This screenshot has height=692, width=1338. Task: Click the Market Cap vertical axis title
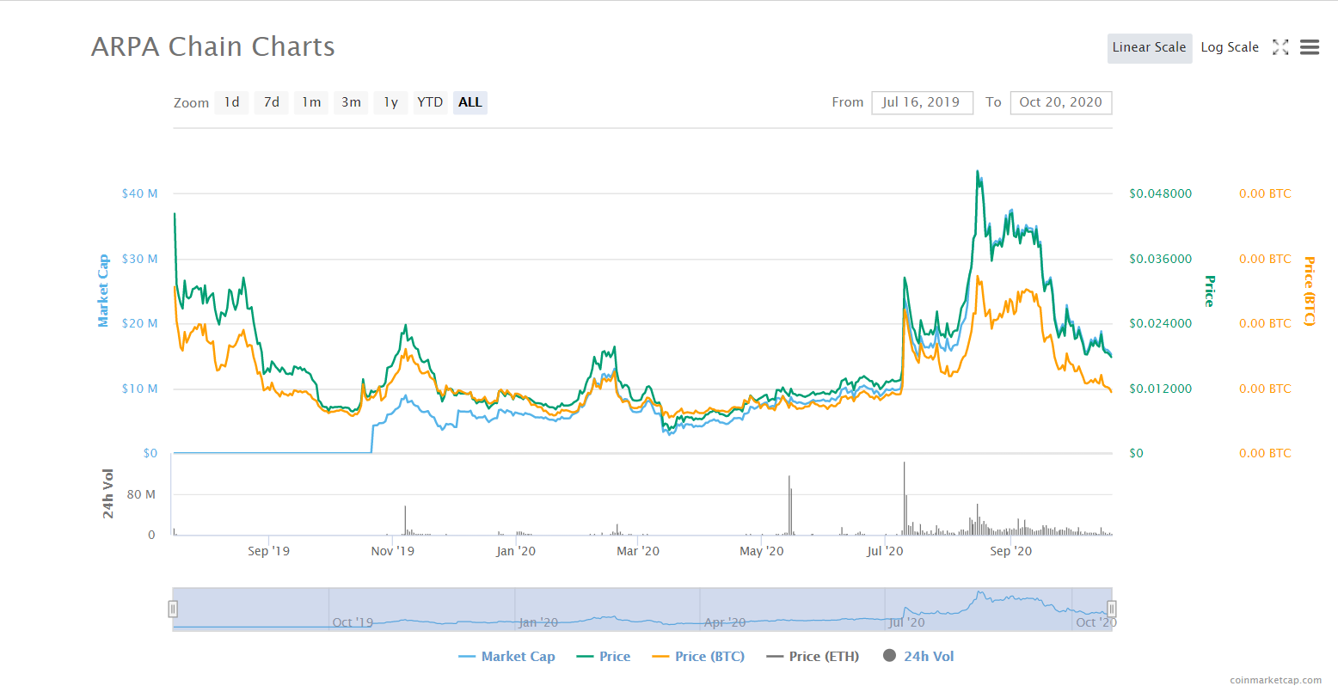(103, 291)
